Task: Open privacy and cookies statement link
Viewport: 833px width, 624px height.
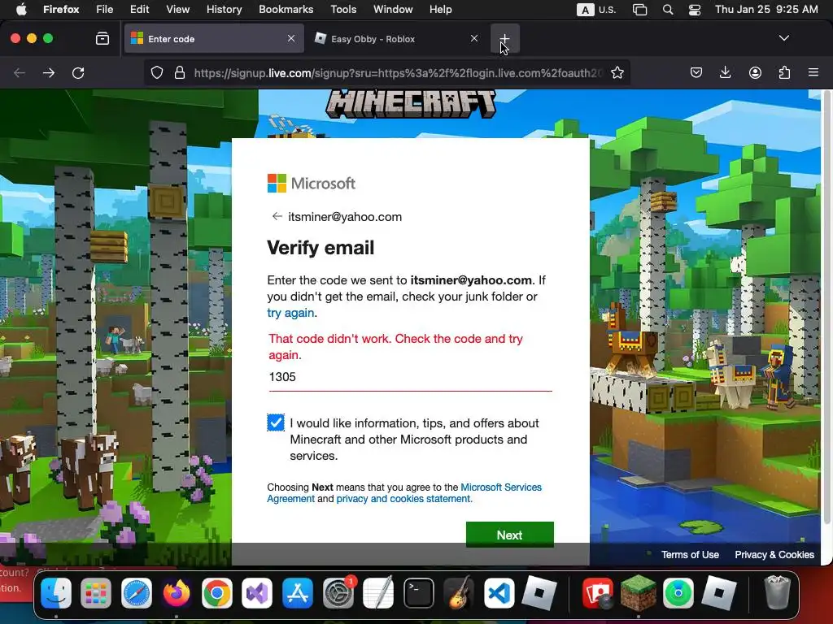Action: [x=403, y=499]
